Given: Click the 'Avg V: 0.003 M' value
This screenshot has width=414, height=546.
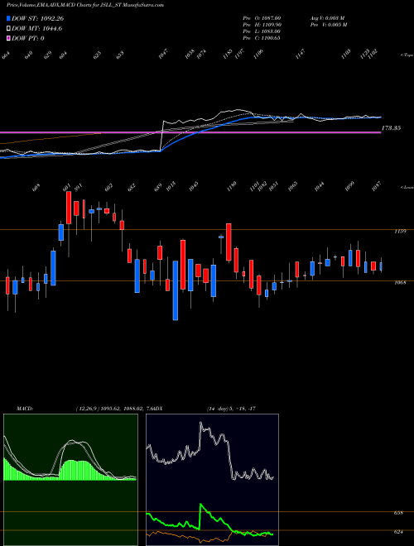Looking at the screenshot, I should coord(327,17).
